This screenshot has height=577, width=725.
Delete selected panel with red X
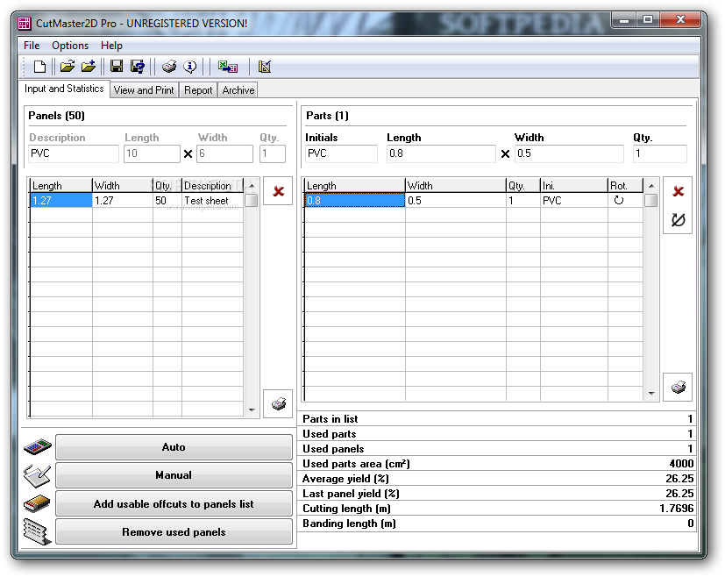[x=278, y=191]
